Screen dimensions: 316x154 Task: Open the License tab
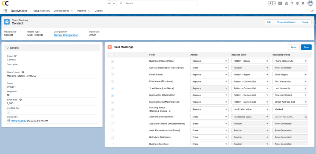click(x=98, y=11)
